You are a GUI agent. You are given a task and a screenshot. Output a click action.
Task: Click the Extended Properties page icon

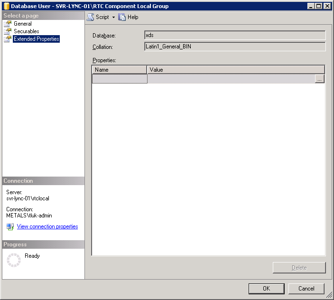pos(8,39)
